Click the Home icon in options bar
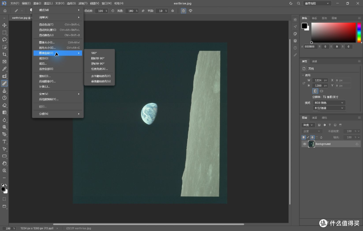Viewport: 363px width, 231px height. tap(5, 11)
